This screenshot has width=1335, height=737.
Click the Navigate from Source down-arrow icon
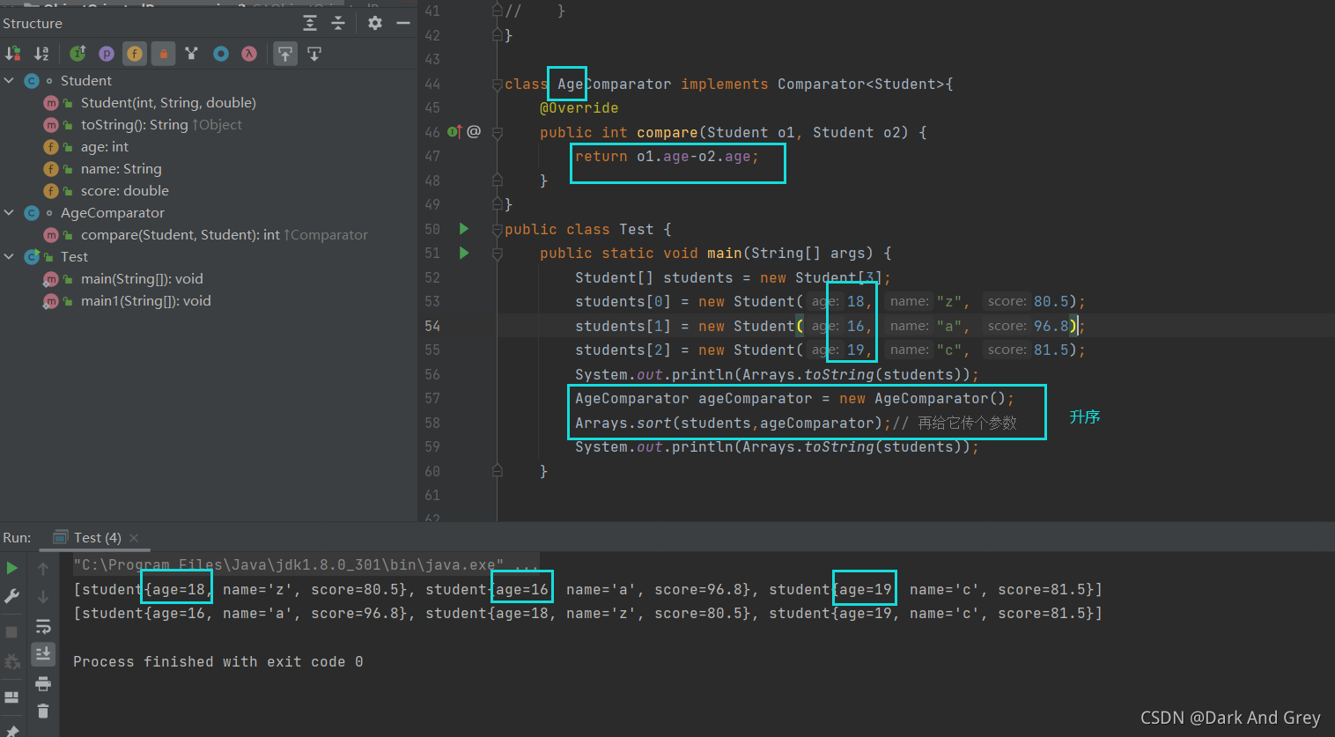click(x=314, y=54)
